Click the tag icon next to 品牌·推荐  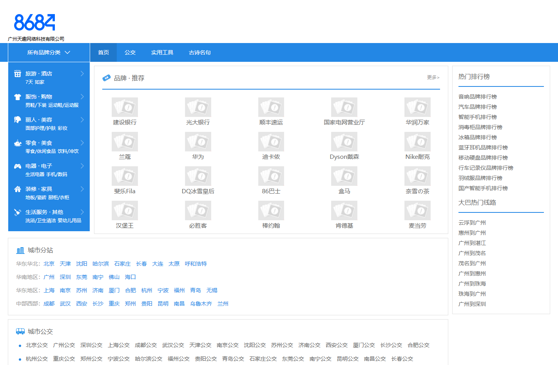point(107,78)
